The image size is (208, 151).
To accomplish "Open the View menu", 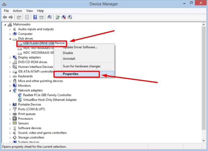I will tap(29, 11).
